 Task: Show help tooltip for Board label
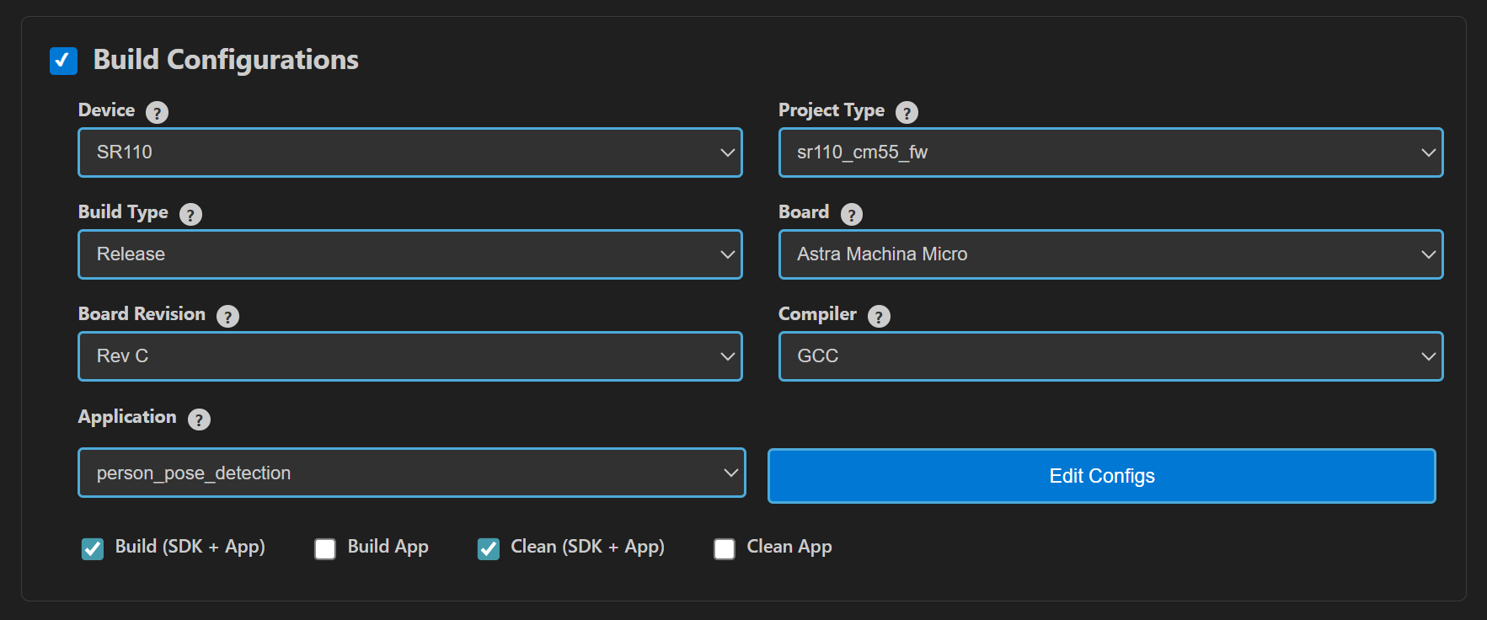pyautogui.click(x=851, y=214)
